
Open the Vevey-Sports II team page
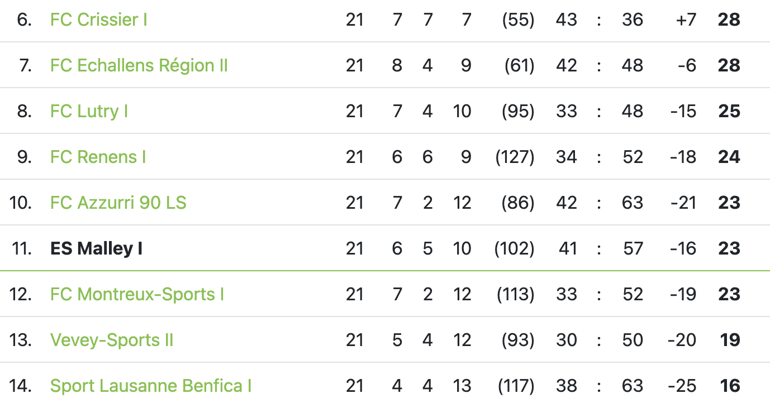pos(112,340)
